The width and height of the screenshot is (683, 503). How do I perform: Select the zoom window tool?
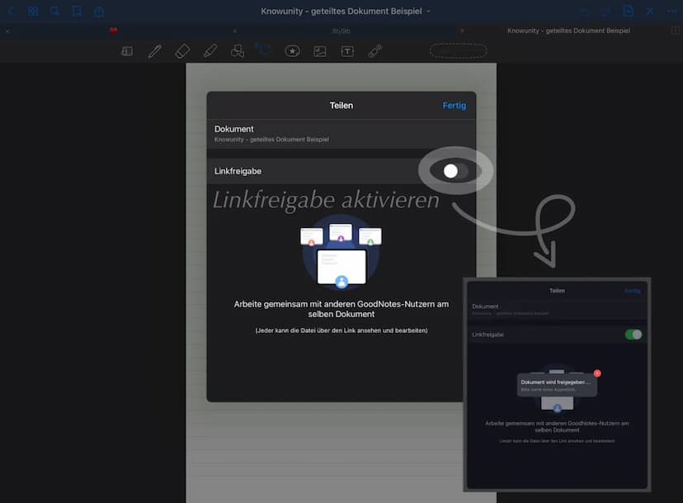click(x=127, y=51)
